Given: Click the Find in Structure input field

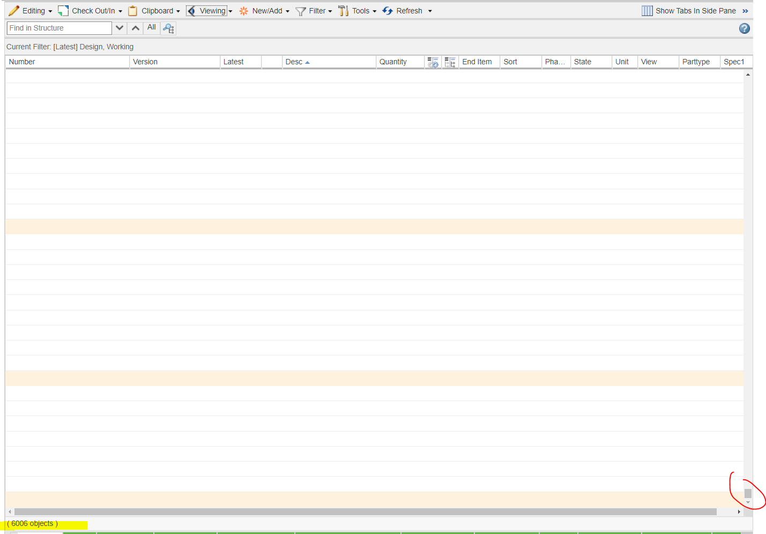Looking at the screenshot, I should (x=59, y=27).
